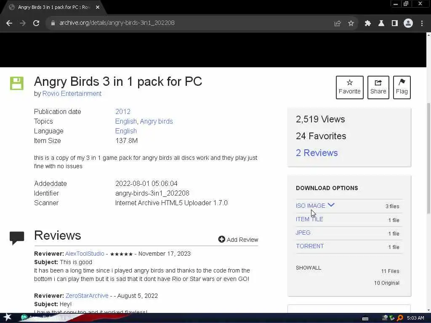Close the Angry Birds browser tab

98,8
